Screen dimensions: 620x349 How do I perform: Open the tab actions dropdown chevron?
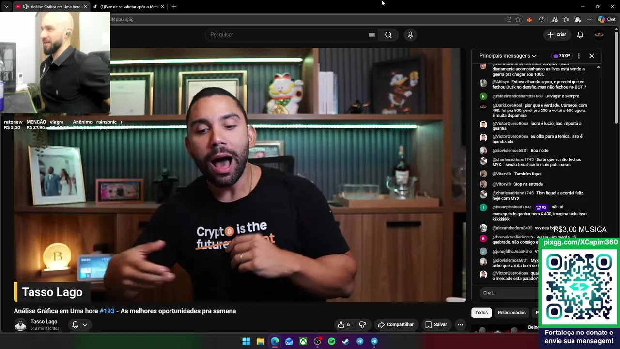(6, 7)
